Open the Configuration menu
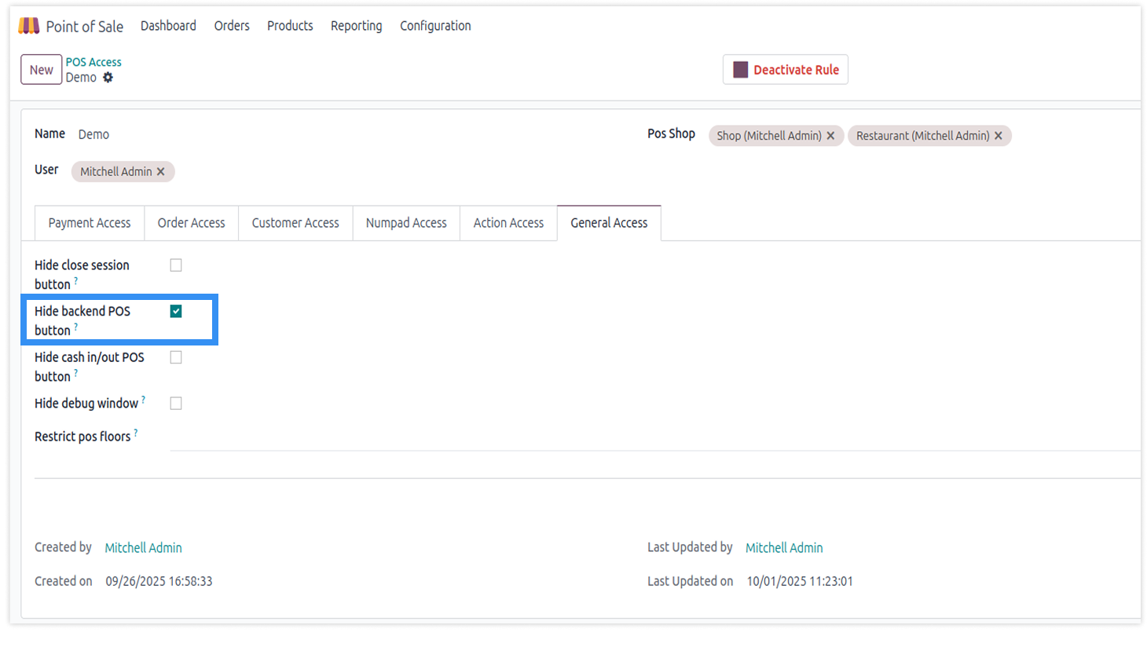Image resolution: width=1147 pixels, height=647 pixels. click(x=435, y=26)
